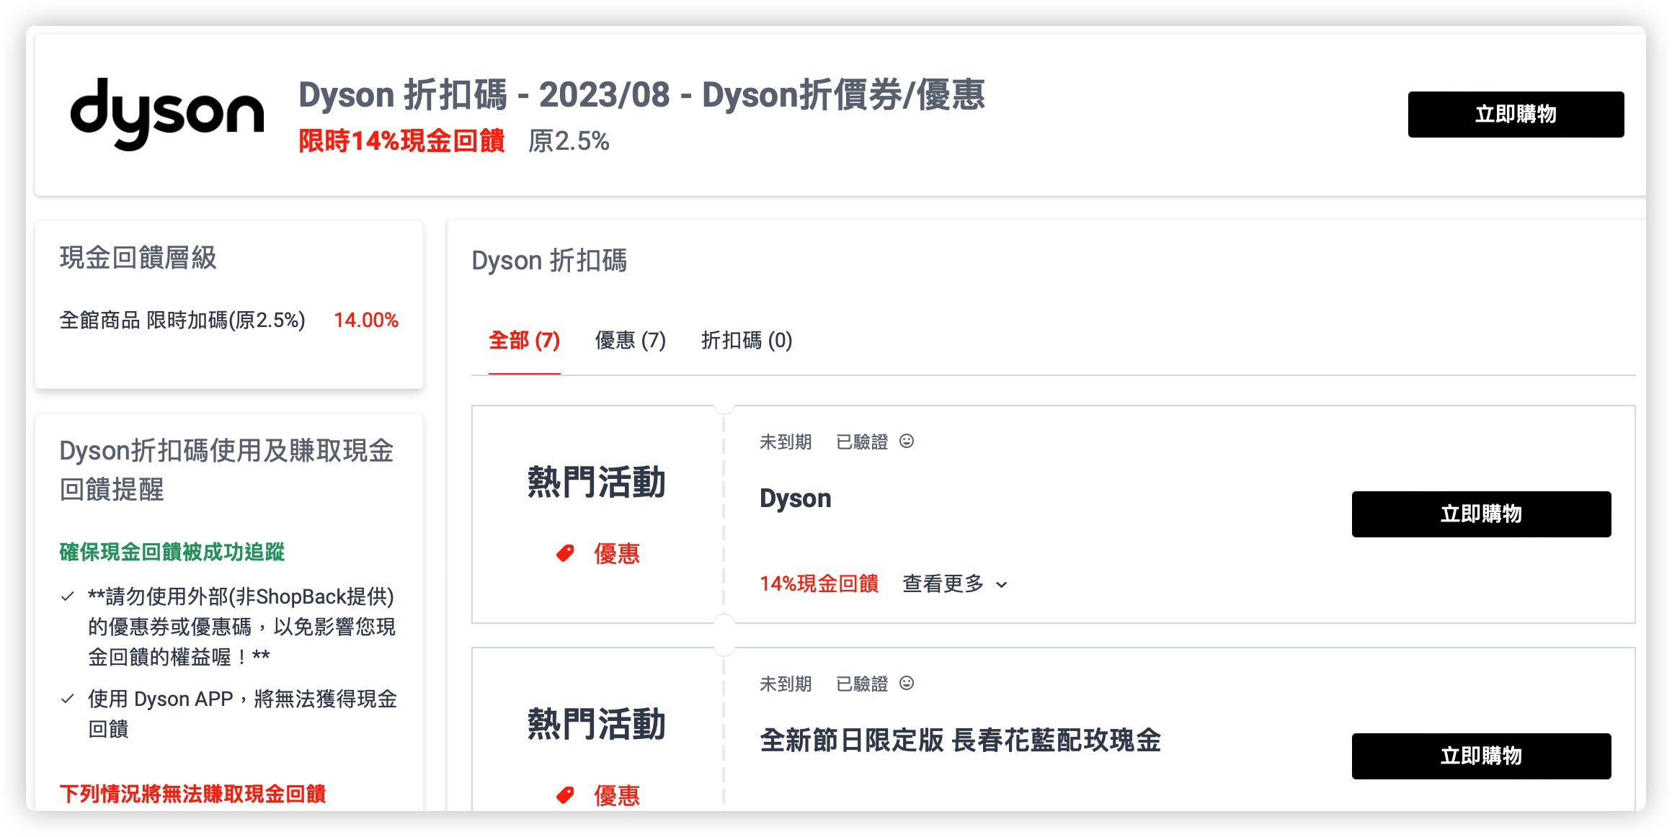Viewport: 1672px width, 837px height.
Task: Open the 折扣碼 (0) tab
Action: pos(747,340)
